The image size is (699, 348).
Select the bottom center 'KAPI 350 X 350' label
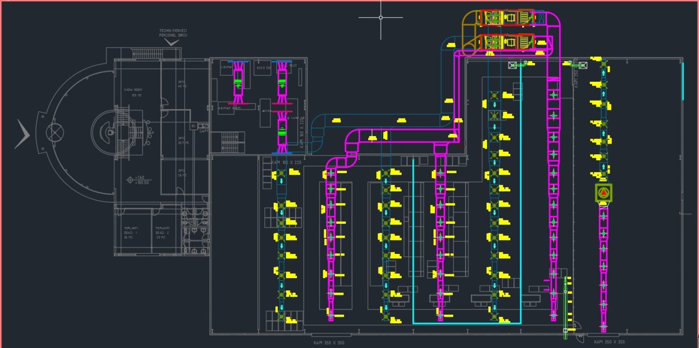click(329, 342)
